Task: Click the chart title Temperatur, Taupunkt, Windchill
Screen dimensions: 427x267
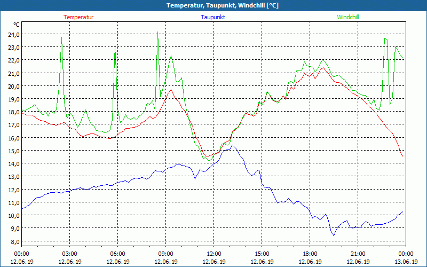Action: pyautogui.click(x=223, y=5)
